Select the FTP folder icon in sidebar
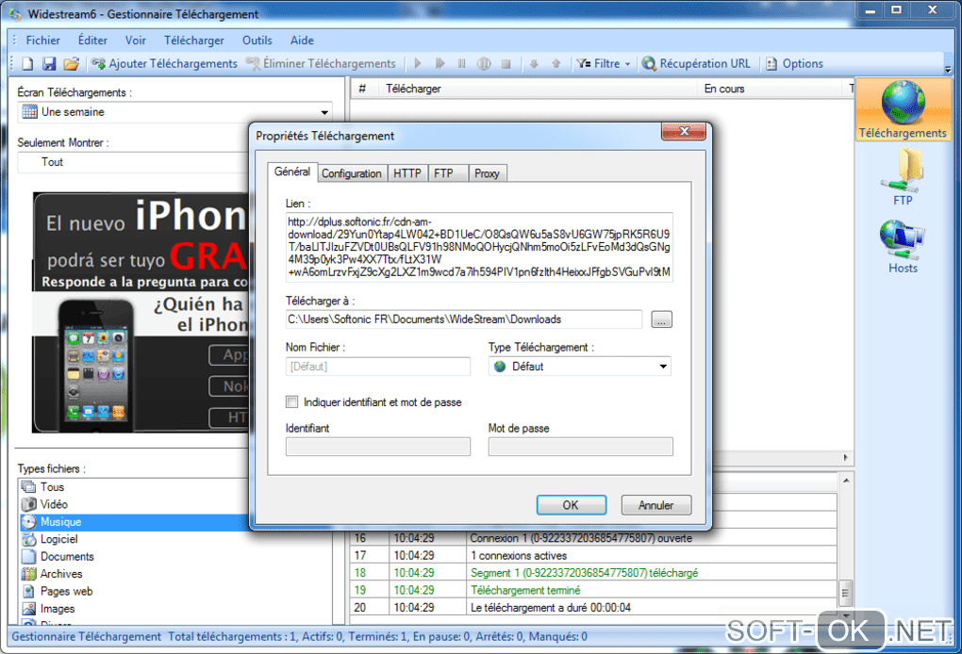This screenshot has width=962, height=654. point(903,177)
